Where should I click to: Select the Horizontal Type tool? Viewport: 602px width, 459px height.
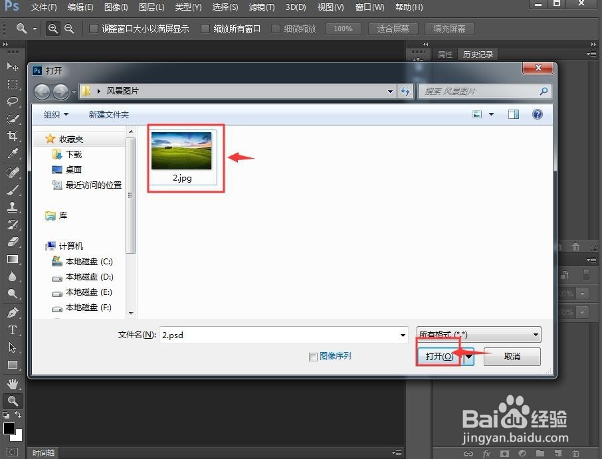click(x=12, y=329)
